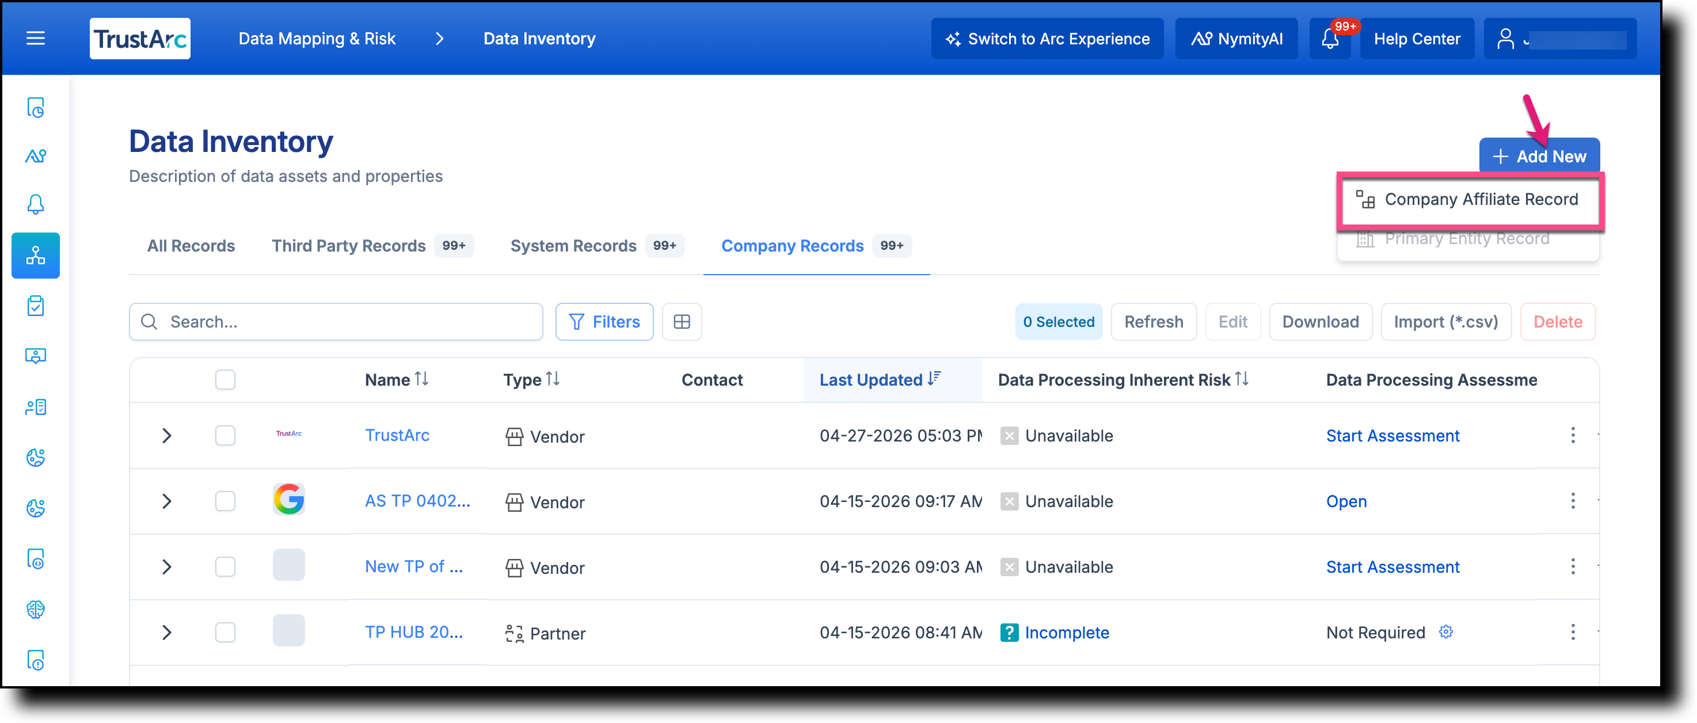Viewport: 1697px width, 723px height.
Task: Choose Company Affiliate Record menu item
Action: (1469, 200)
